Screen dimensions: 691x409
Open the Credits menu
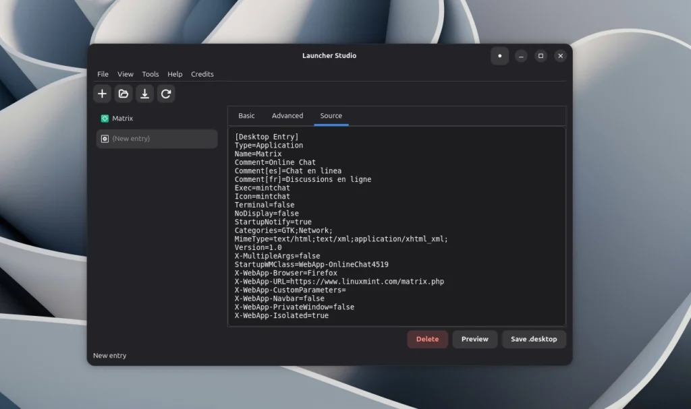pyautogui.click(x=202, y=74)
